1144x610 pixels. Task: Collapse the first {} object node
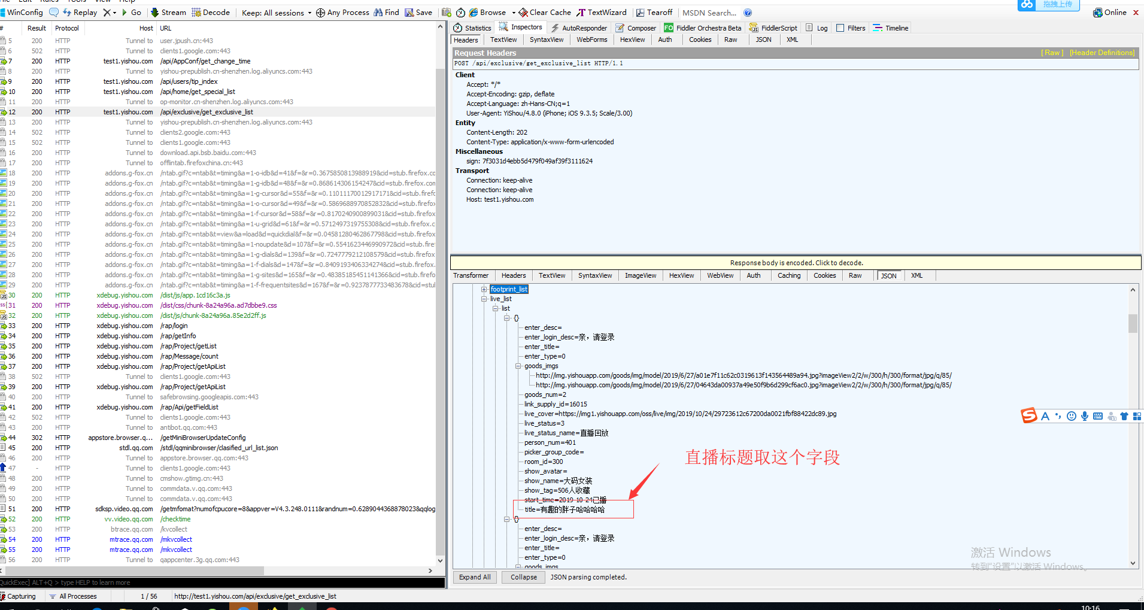[506, 318]
